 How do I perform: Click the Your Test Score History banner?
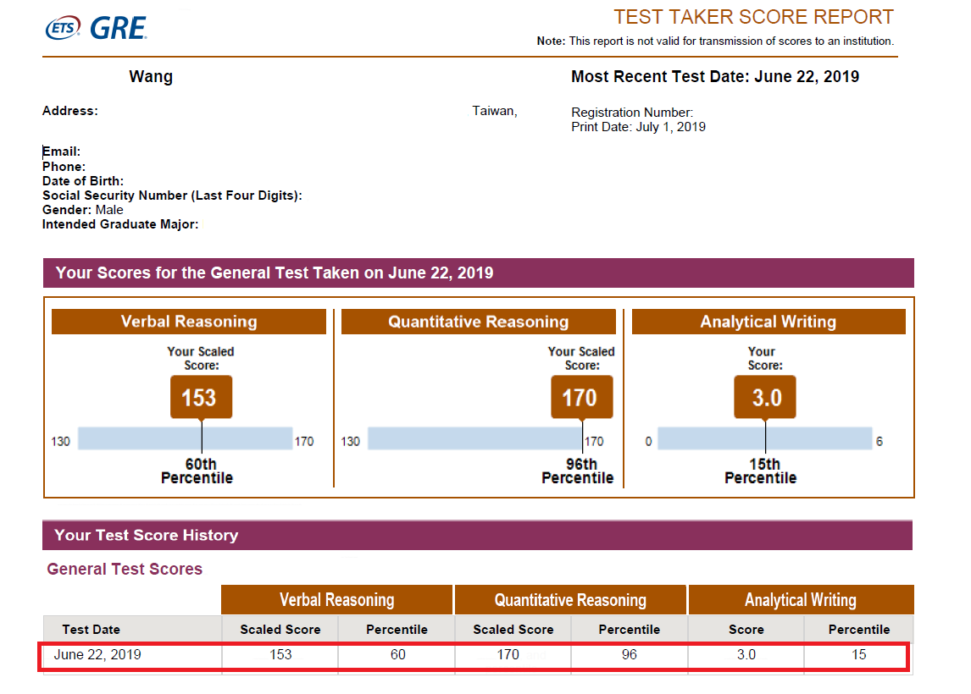coord(477,535)
